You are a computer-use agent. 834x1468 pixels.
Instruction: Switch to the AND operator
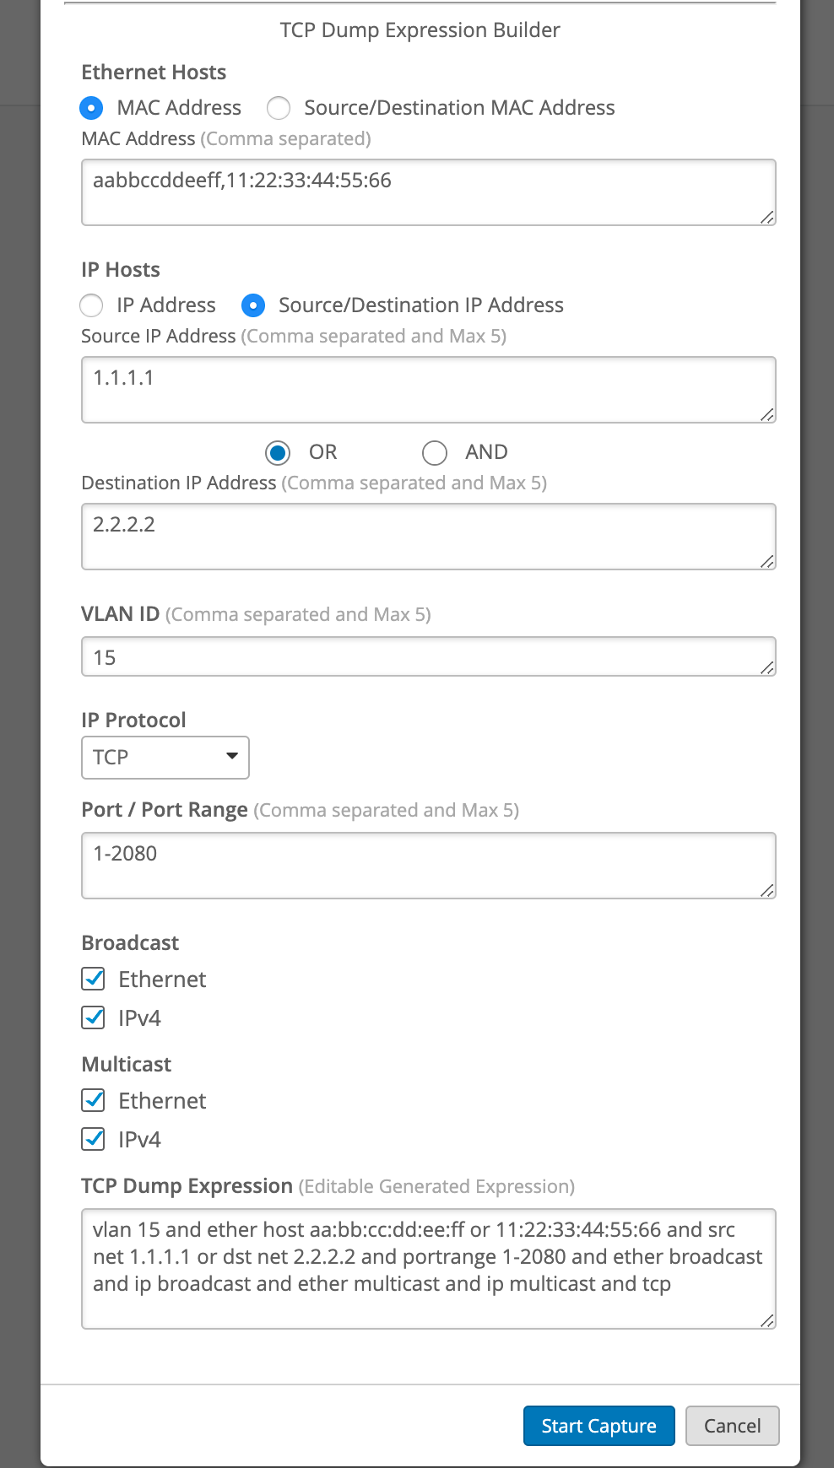point(435,453)
